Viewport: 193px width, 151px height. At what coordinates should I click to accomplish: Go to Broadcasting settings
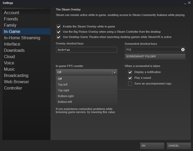[26, 75]
